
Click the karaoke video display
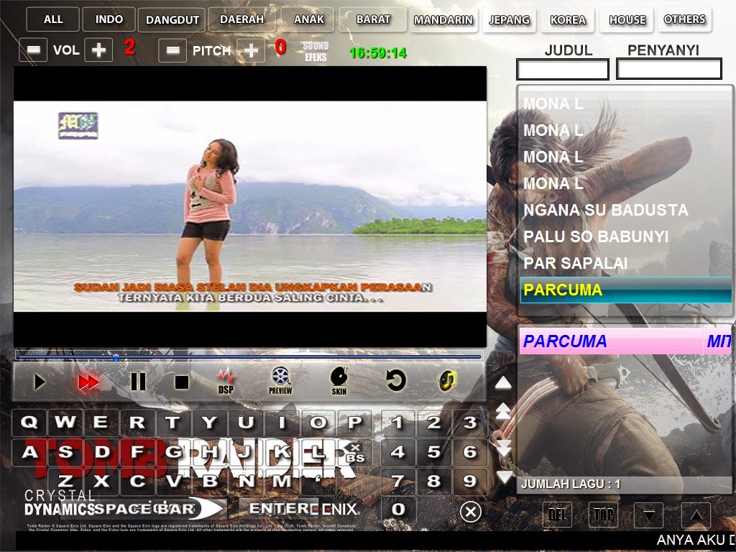pos(249,206)
